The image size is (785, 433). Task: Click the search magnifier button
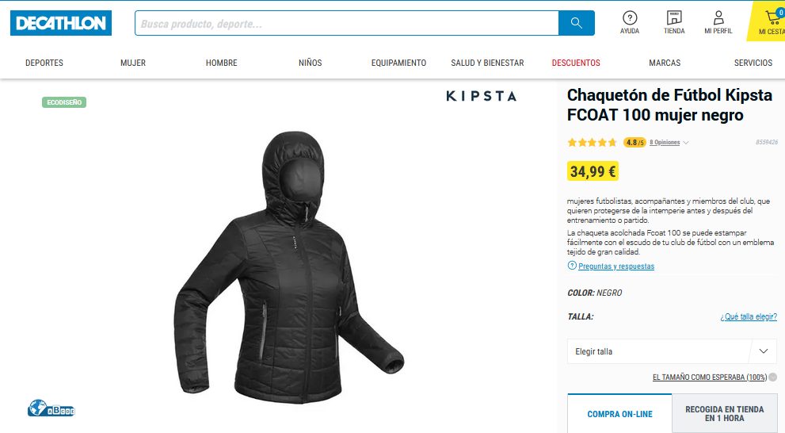click(x=576, y=23)
